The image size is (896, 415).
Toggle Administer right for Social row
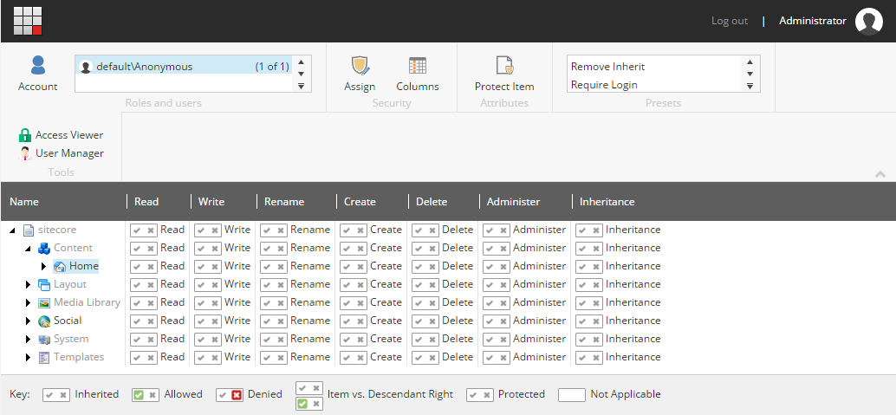pos(496,321)
